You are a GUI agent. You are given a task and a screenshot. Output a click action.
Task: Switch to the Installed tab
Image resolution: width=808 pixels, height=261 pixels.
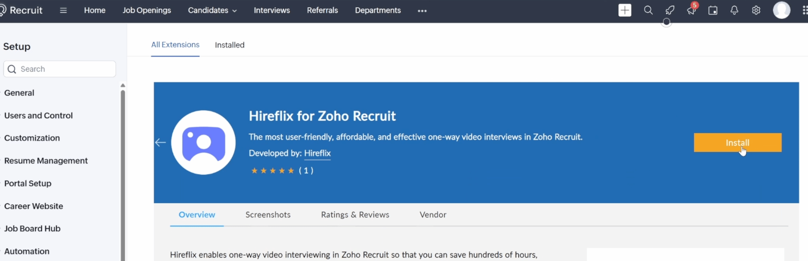coord(230,45)
